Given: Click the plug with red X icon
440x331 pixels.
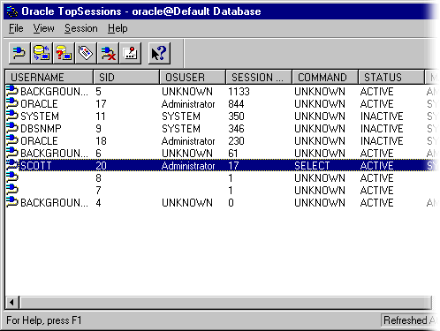Looking at the screenshot, I should (x=108, y=53).
